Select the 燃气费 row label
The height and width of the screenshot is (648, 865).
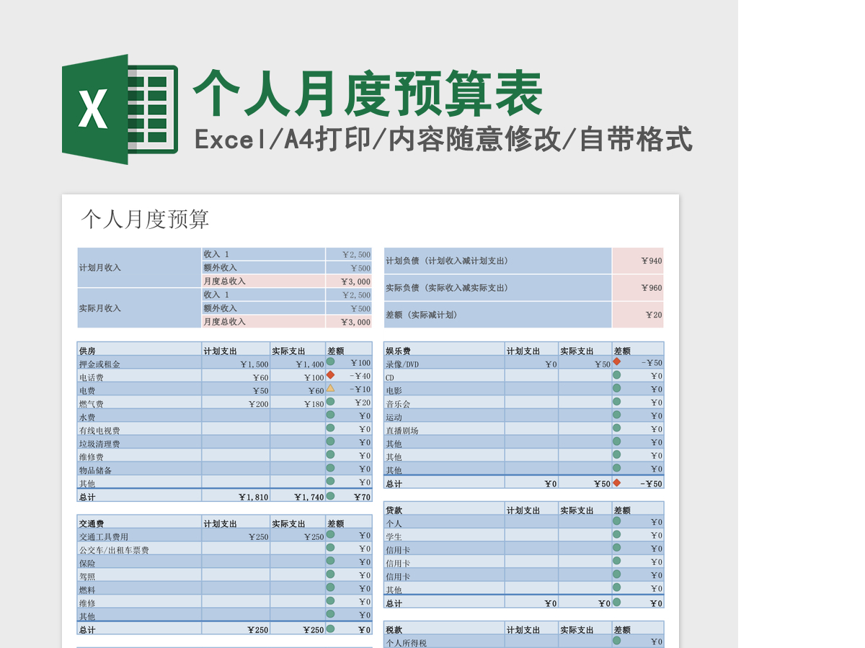click(x=139, y=402)
